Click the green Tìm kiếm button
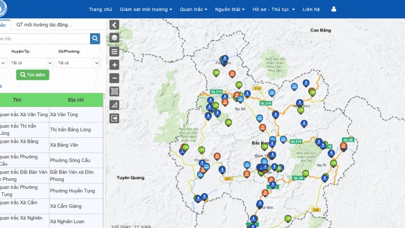 click(33, 75)
